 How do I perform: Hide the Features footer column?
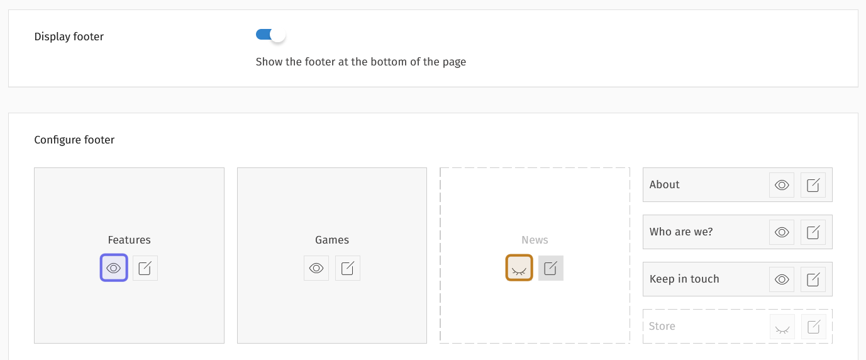tap(114, 268)
